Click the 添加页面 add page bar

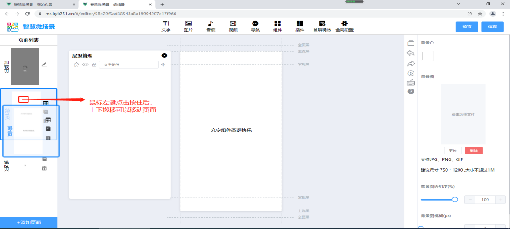coord(29,223)
